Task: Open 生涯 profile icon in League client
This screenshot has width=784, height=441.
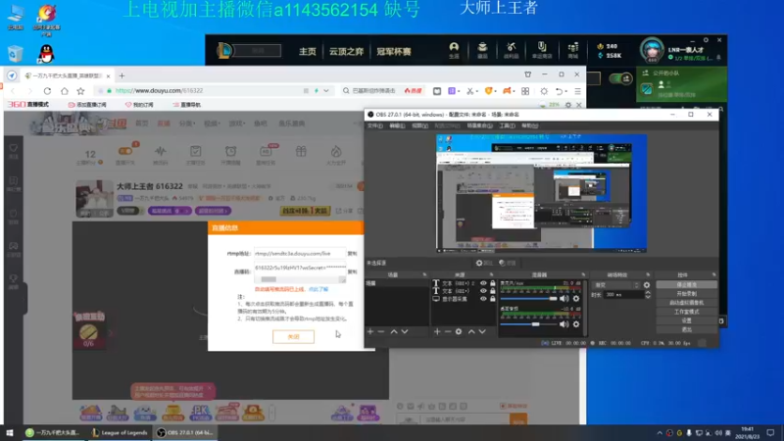Action: [x=454, y=50]
